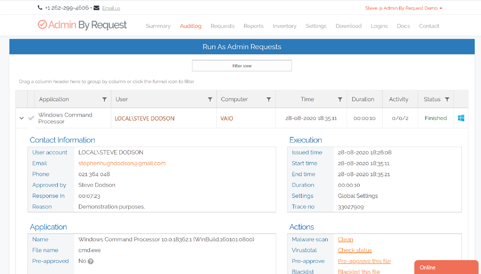
Task: Click the Admin By Request logo
Action: 82,25
